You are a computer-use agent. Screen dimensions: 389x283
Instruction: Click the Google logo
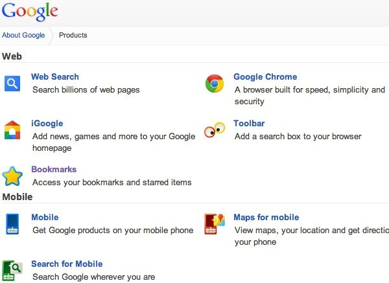(30, 12)
